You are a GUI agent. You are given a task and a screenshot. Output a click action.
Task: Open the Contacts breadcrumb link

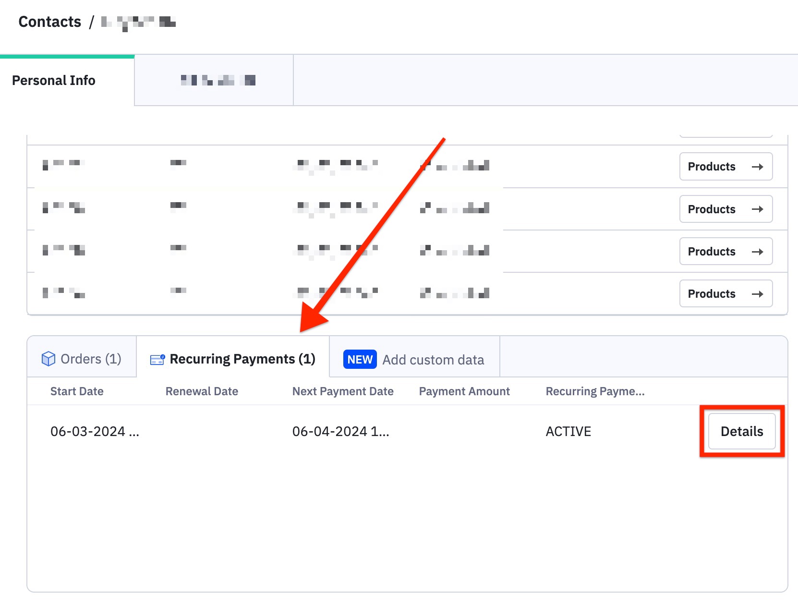click(49, 21)
